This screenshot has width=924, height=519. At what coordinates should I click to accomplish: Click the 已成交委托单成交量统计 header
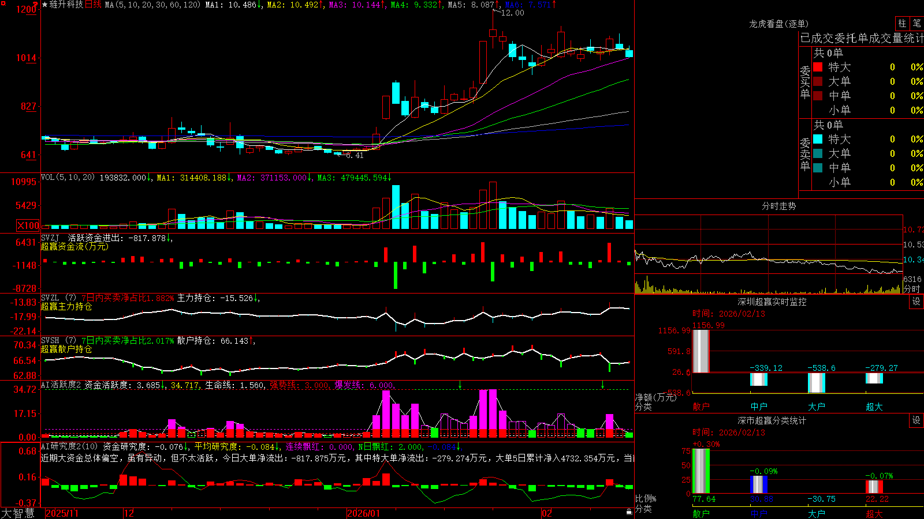(862, 38)
